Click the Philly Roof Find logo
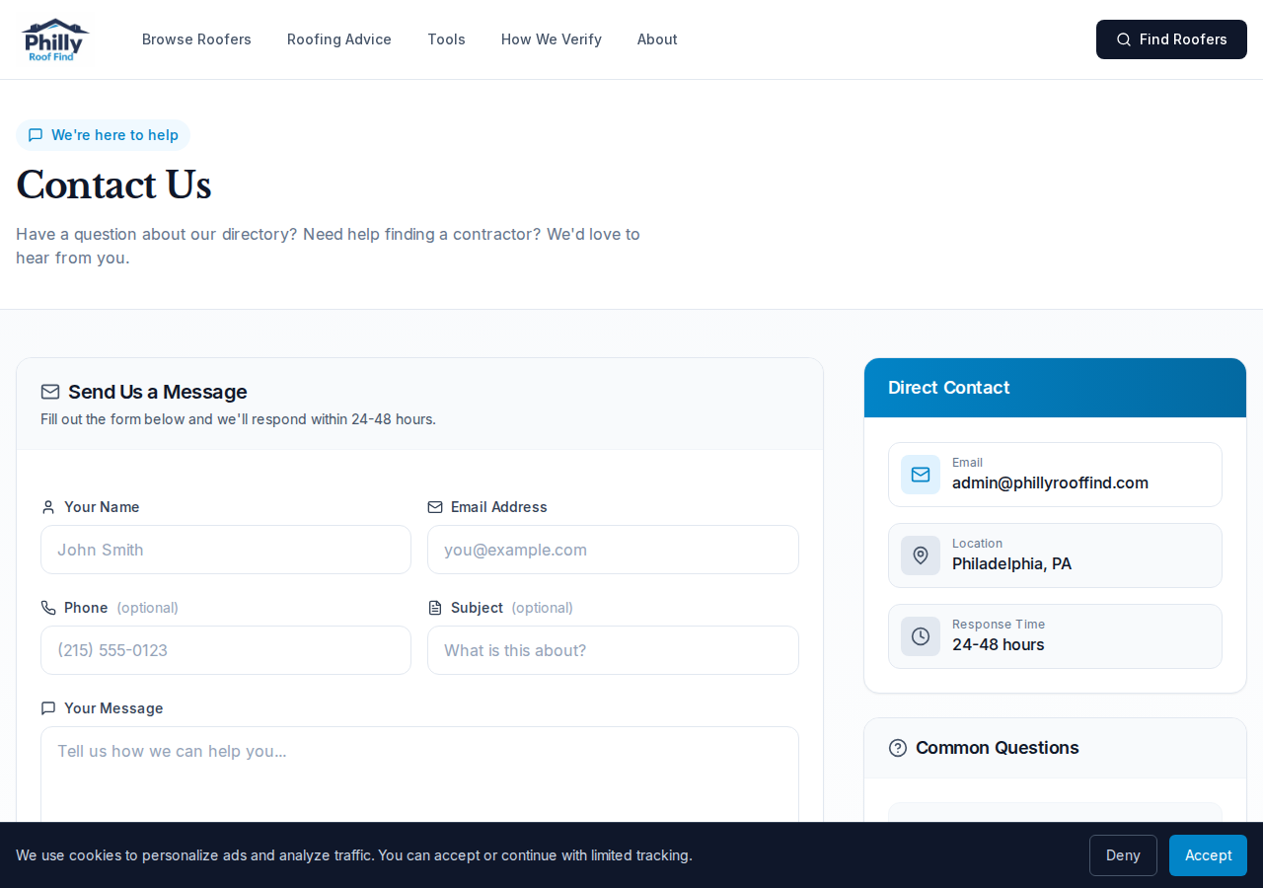Viewport: 1263px width, 888px height. click(x=55, y=39)
